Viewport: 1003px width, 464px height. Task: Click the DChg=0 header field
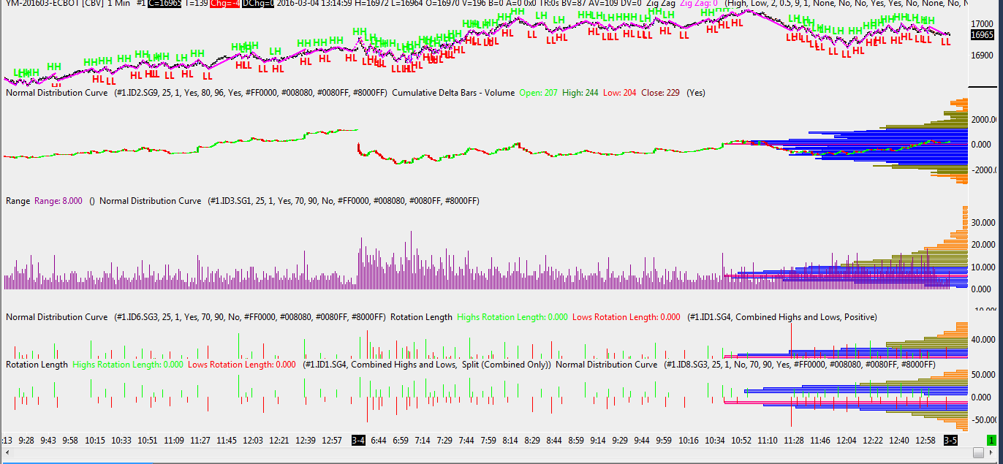point(259,4)
